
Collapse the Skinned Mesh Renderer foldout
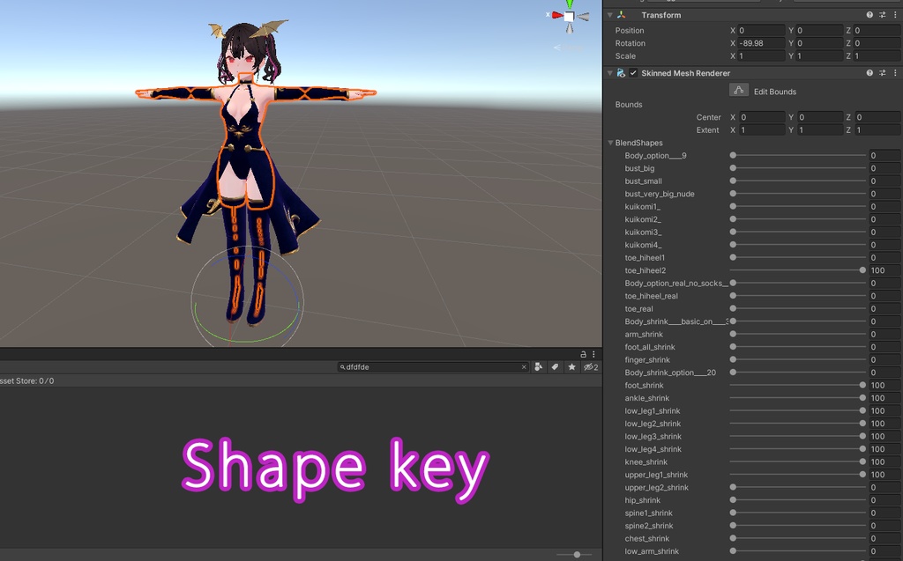610,73
